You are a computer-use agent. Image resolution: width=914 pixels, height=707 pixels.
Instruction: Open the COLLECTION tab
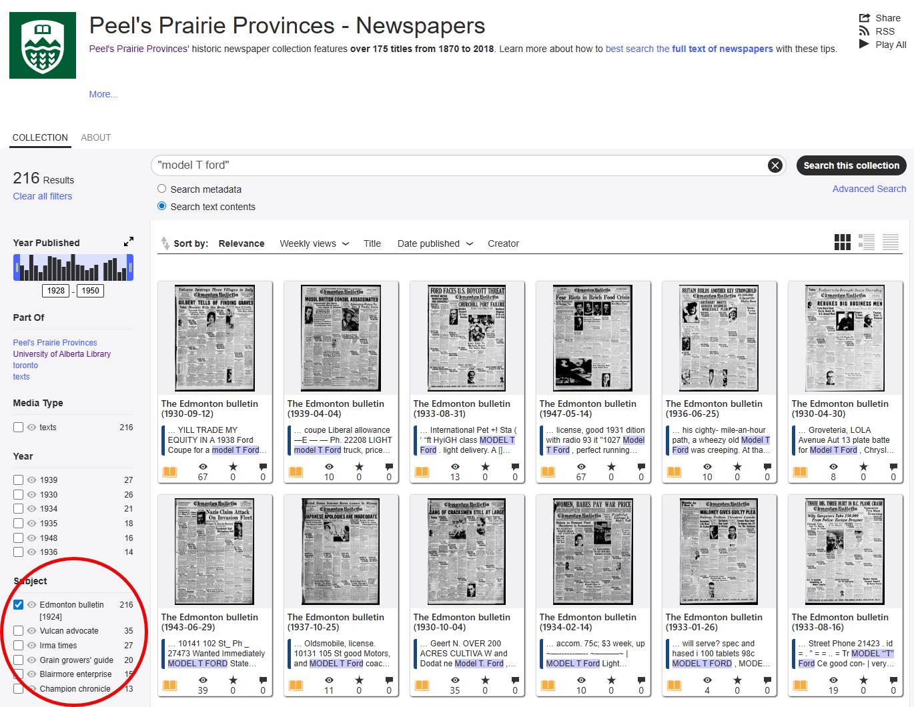click(x=40, y=137)
